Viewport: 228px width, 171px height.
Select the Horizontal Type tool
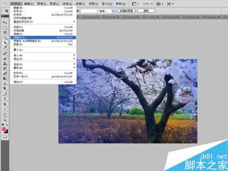point(5,99)
